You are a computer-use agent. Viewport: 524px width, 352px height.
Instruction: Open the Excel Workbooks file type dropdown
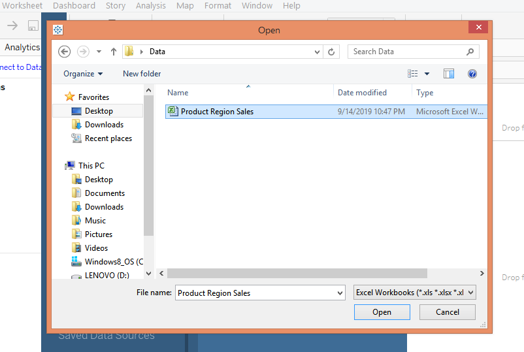click(x=415, y=293)
